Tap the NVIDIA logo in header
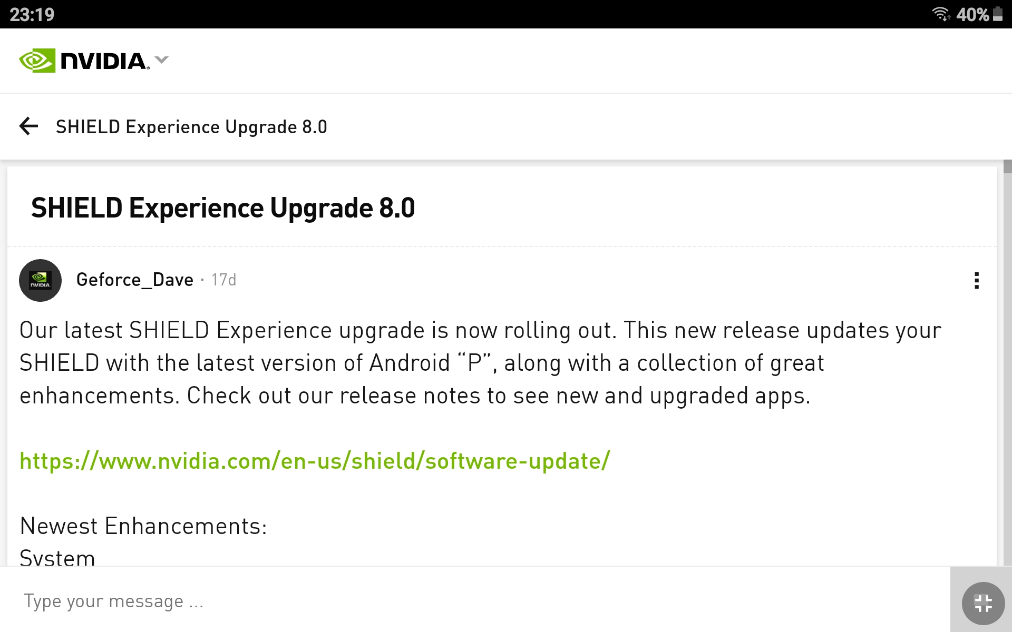The image size is (1012, 632). tap(84, 61)
